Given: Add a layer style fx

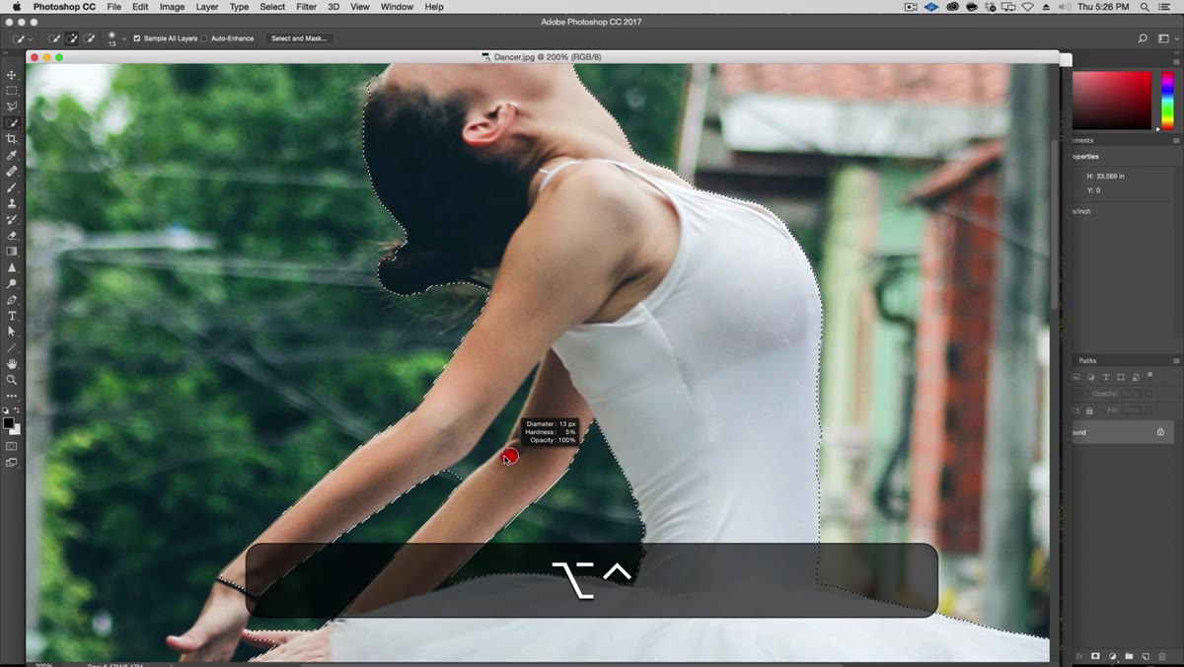Looking at the screenshot, I should [1079, 656].
